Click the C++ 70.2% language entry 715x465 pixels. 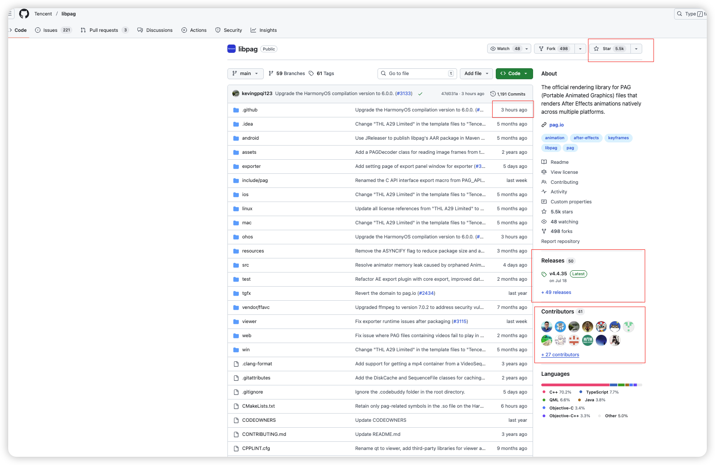(557, 392)
